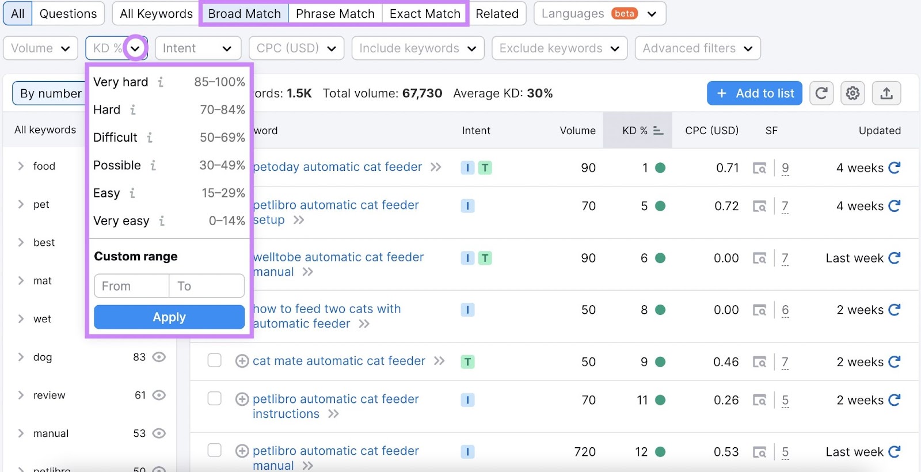
Task: Open info icon next to Hard
Action: [133, 110]
